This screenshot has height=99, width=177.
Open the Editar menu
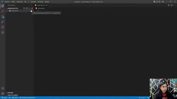pos(13,2)
